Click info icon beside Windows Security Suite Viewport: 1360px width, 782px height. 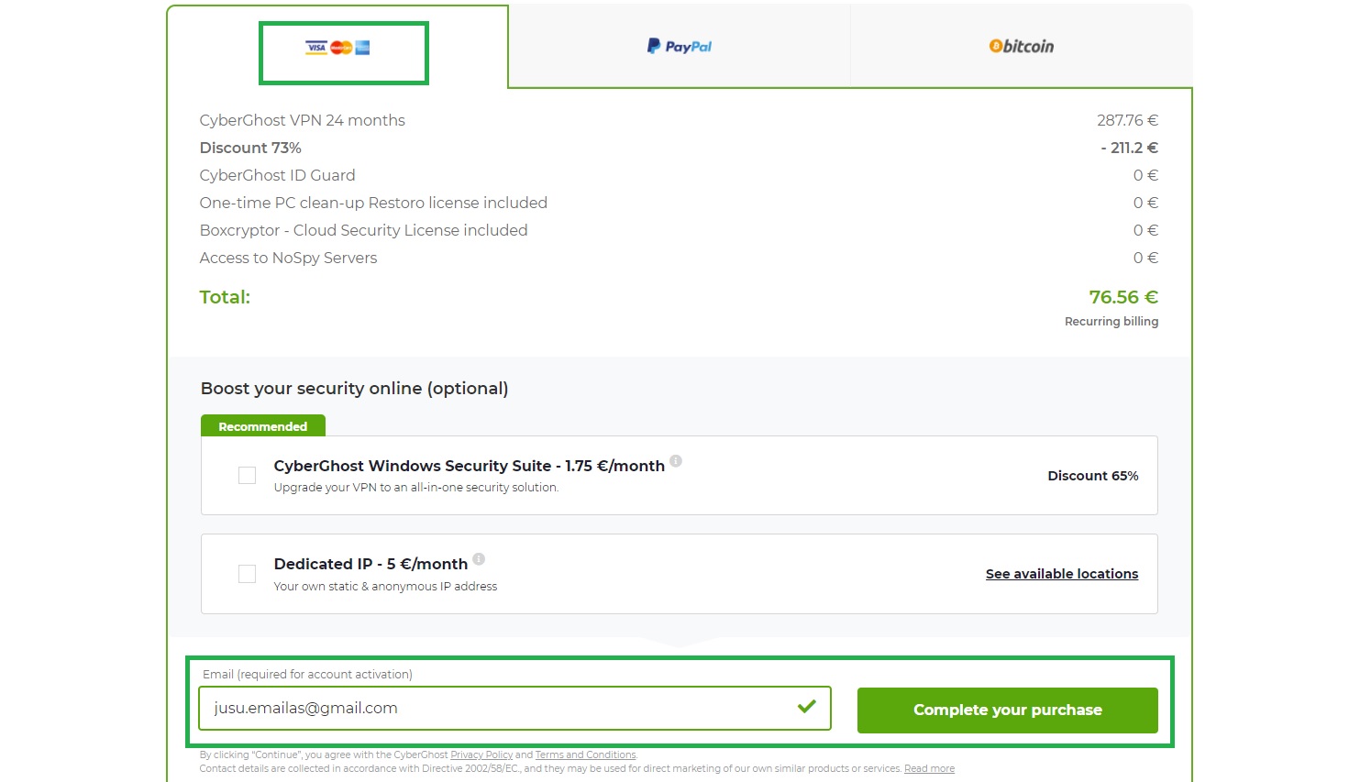coord(676,461)
